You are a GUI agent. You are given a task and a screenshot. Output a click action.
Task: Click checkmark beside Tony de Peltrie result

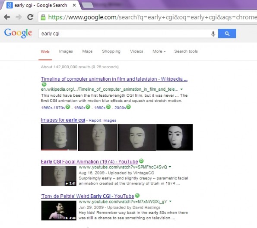137,196
